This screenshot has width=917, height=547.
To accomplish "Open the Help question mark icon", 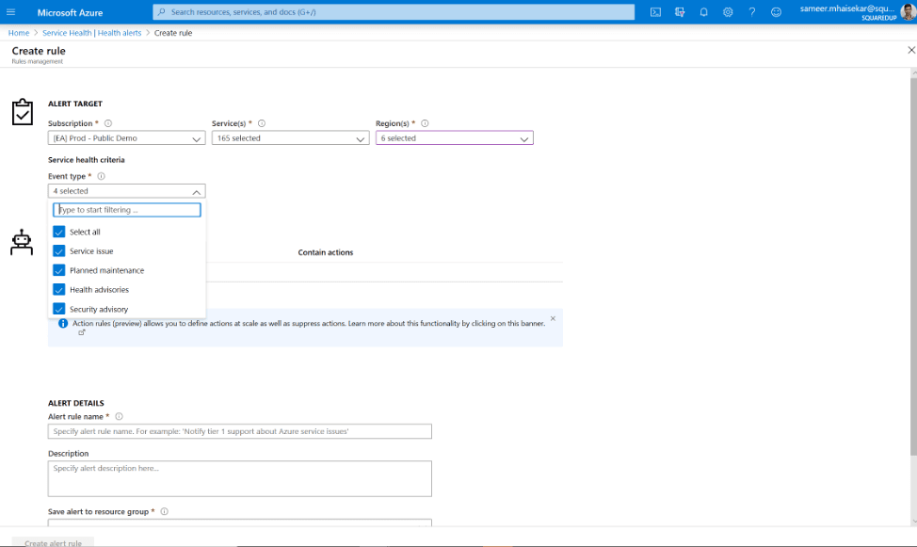I will pyautogui.click(x=753, y=11).
